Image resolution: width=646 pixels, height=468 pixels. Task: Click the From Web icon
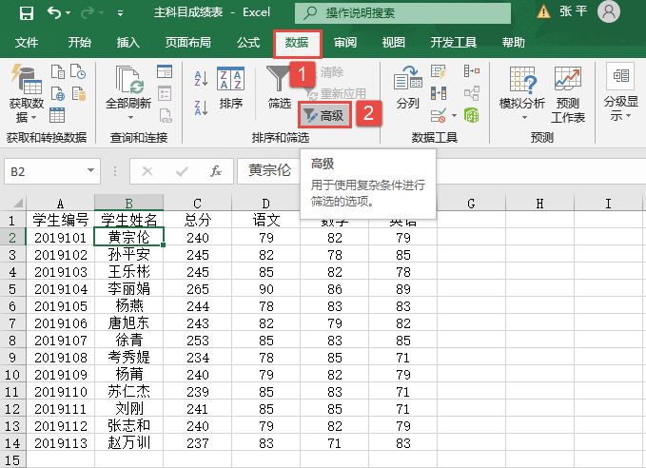coord(58,93)
